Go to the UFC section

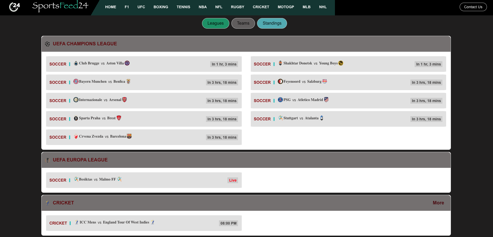pyautogui.click(x=141, y=7)
